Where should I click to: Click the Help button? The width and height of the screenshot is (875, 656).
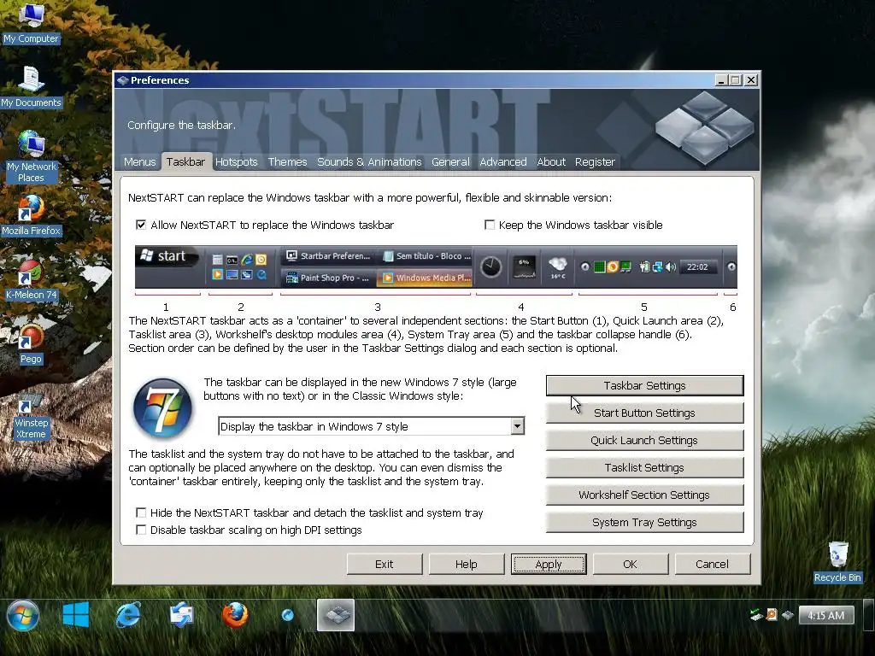coord(467,564)
